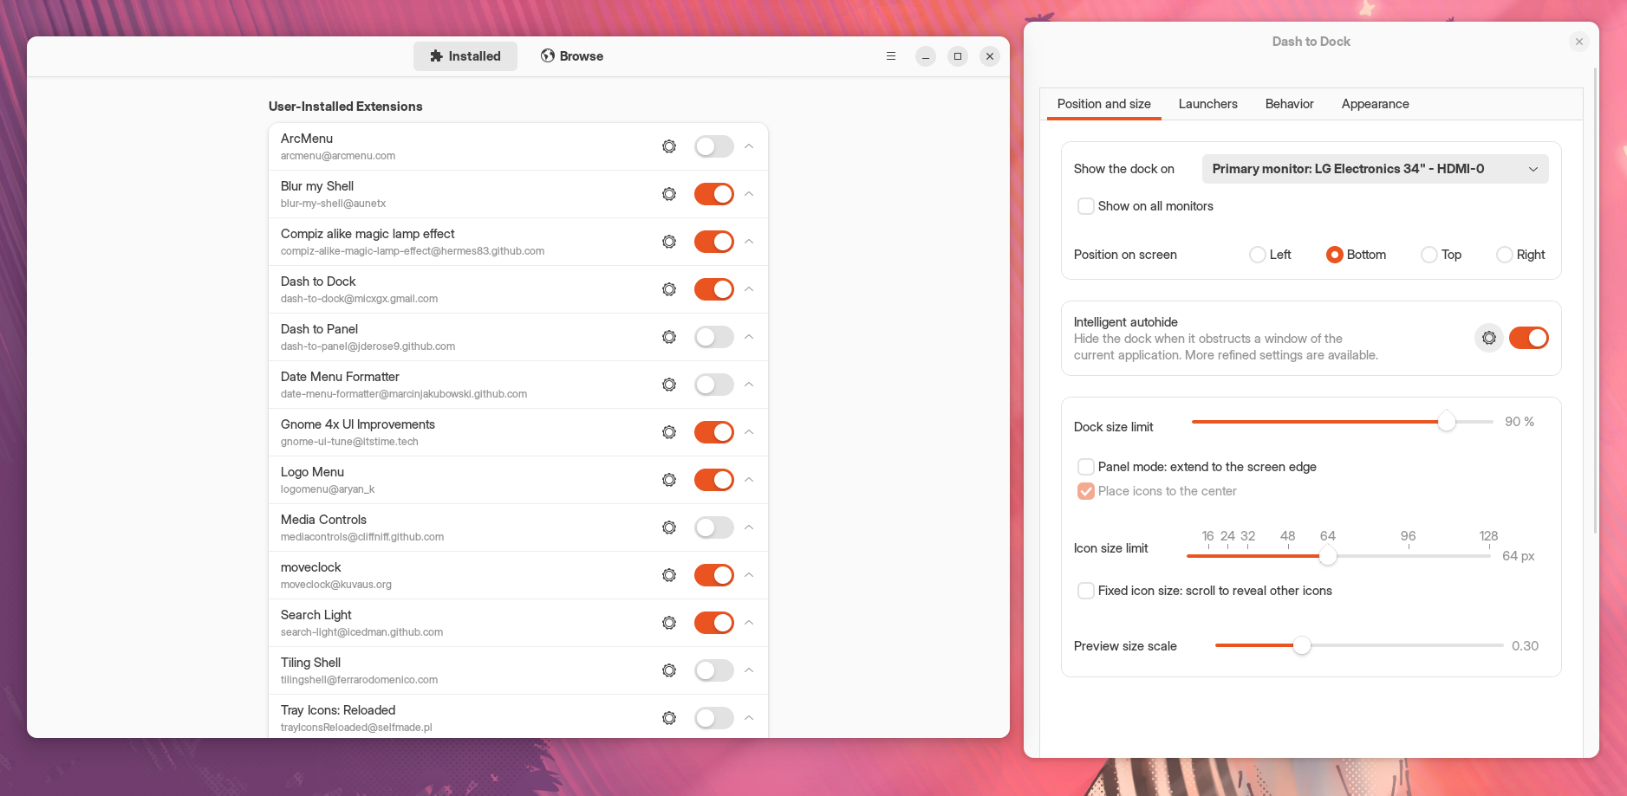Image resolution: width=1627 pixels, height=796 pixels.
Task: Close the Dash to Dock dialog
Action: (x=1579, y=42)
